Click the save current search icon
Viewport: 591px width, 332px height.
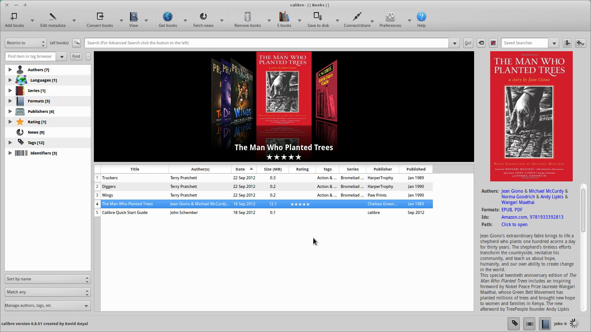(x=580, y=43)
